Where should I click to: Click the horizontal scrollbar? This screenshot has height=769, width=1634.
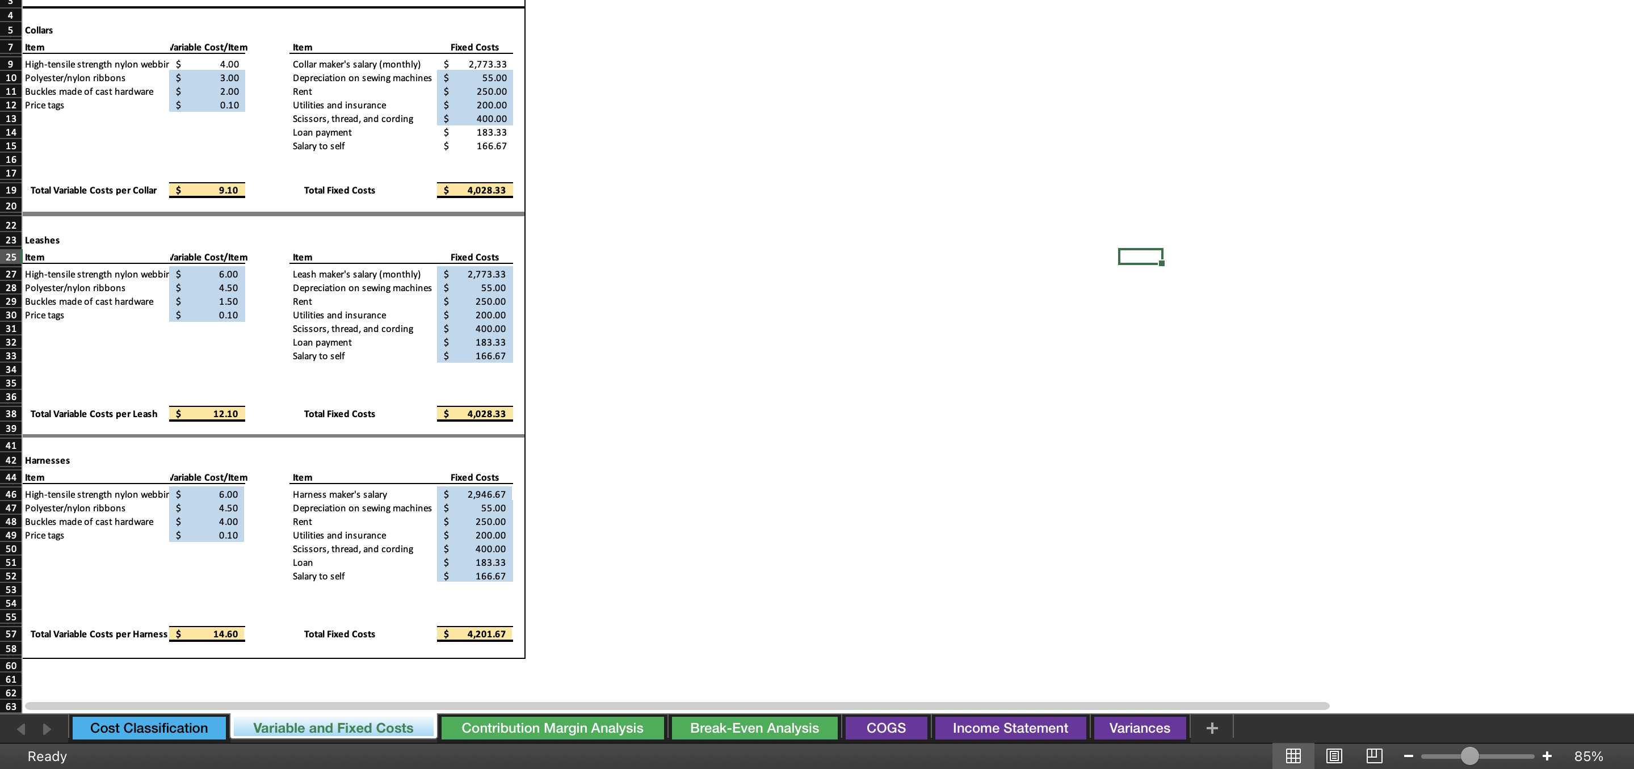pyautogui.click(x=676, y=705)
